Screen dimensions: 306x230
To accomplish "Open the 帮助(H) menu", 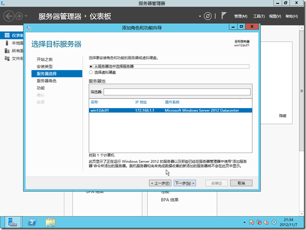I will coord(292,17).
